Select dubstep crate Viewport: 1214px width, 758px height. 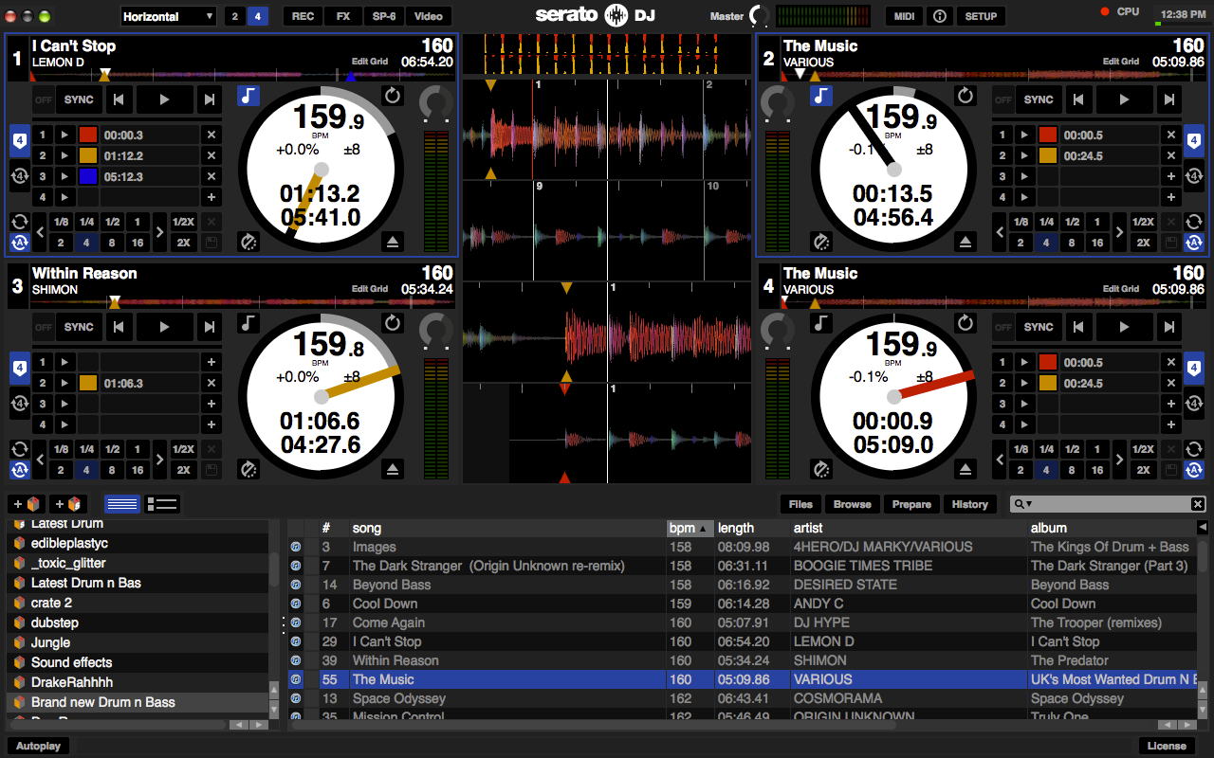[55, 623]
